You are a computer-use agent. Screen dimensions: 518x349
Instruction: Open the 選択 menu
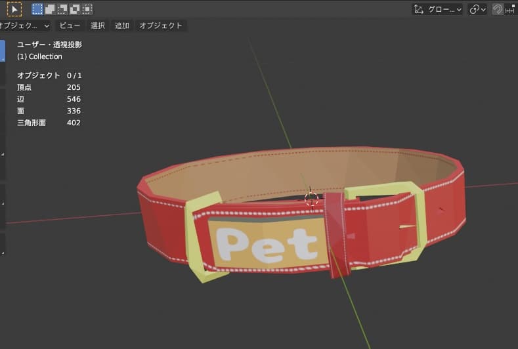(98, 26)
